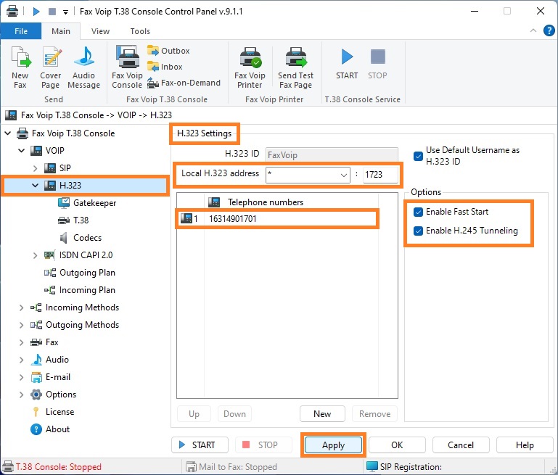Image resolution: width=558 pixels, height=475 pixels.
Task: Select T.38 under H.323
Action: click(81, 220)
